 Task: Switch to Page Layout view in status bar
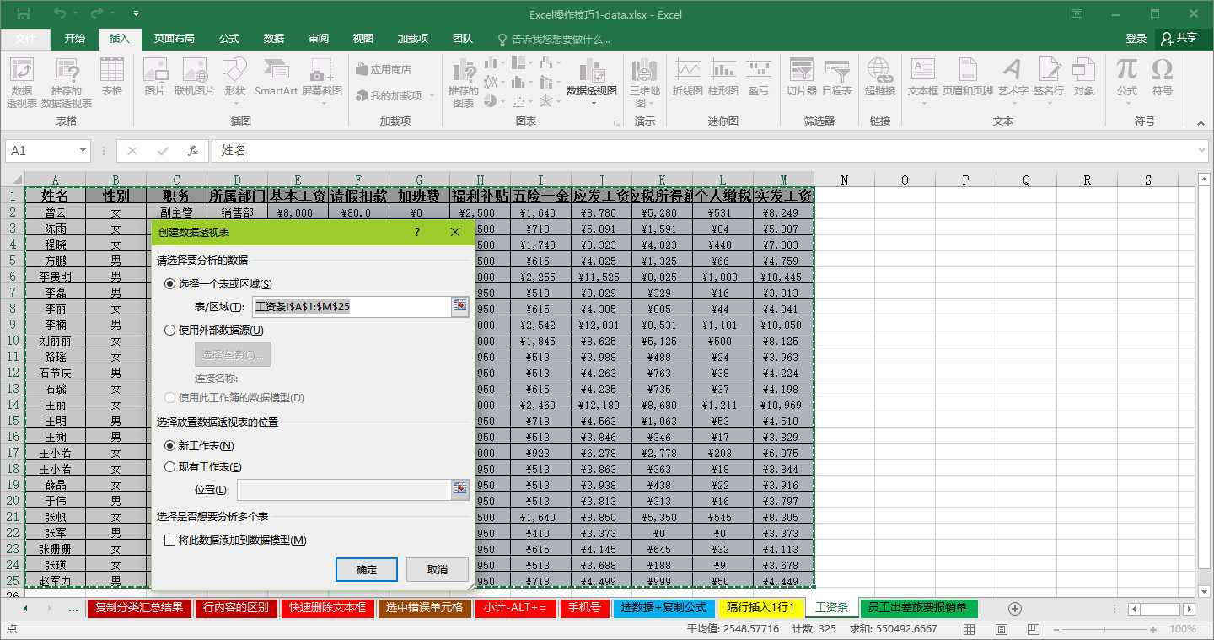coord(1001,629)
